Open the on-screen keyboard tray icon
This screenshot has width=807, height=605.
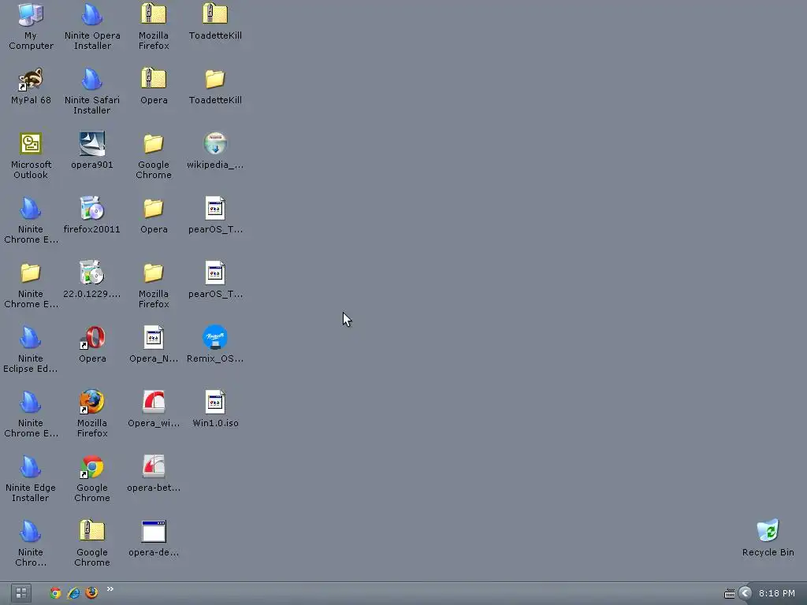point(730,594)
